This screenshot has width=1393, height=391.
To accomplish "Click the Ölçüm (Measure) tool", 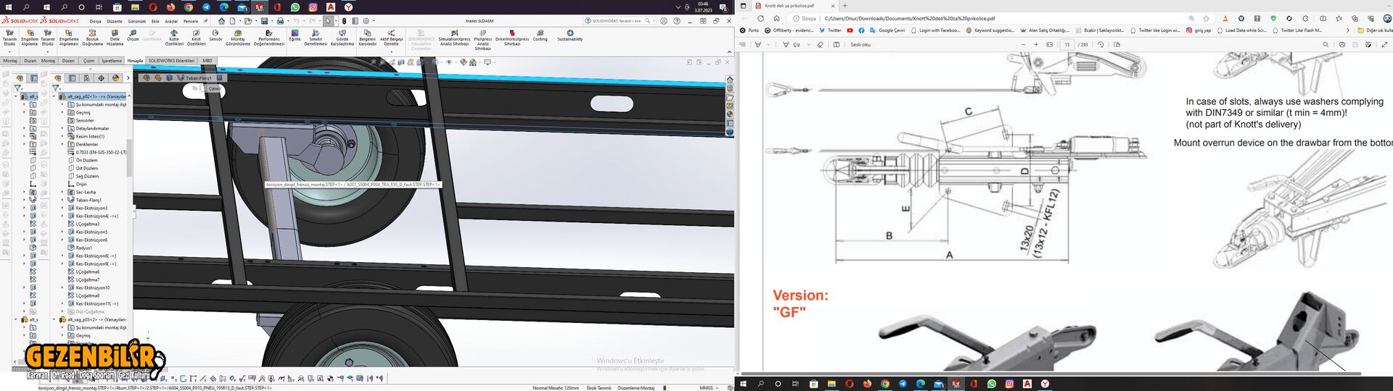I will [x=133, y=35].
